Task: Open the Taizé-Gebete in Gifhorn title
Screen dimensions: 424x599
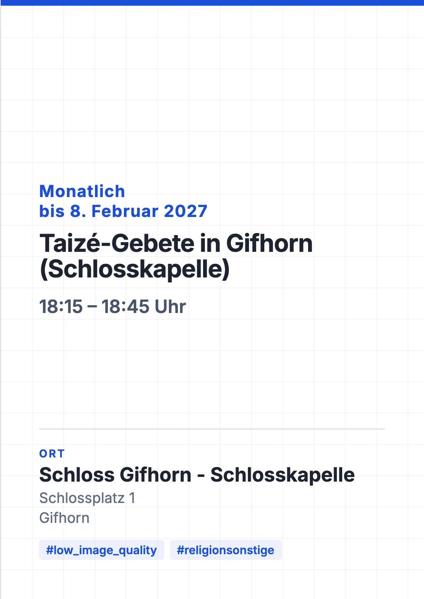Action: pyautogui.click(x=176, y=243)
